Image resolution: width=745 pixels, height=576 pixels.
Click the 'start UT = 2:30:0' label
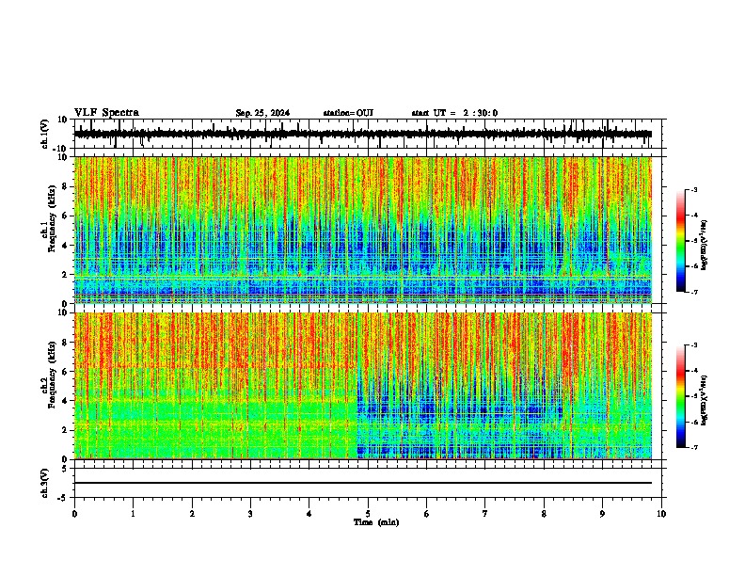click(x=454, y=113)
